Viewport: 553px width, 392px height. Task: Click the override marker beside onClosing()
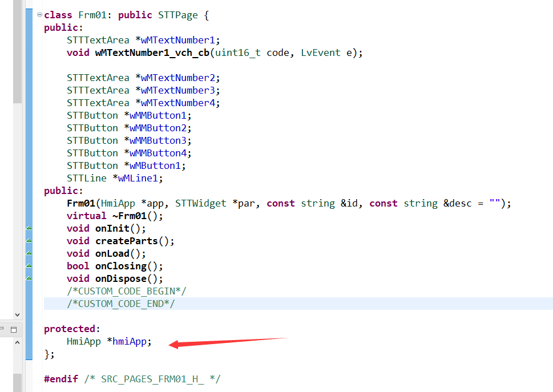29,266
